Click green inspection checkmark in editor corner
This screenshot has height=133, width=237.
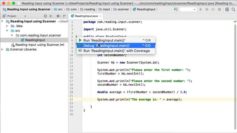coord(235,22)
